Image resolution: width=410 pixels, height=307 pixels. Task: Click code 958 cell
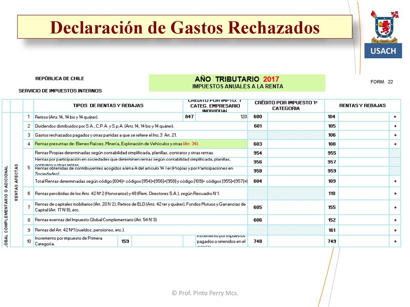[257, 171]
